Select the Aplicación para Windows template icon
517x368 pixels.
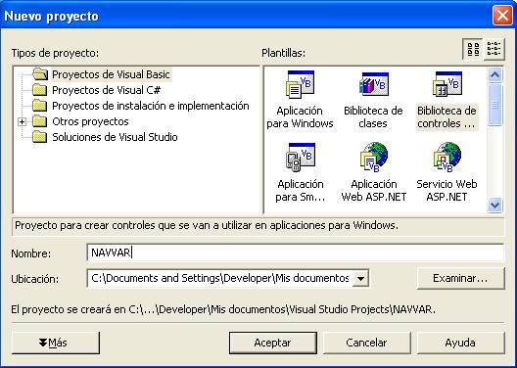click(300, 85)
